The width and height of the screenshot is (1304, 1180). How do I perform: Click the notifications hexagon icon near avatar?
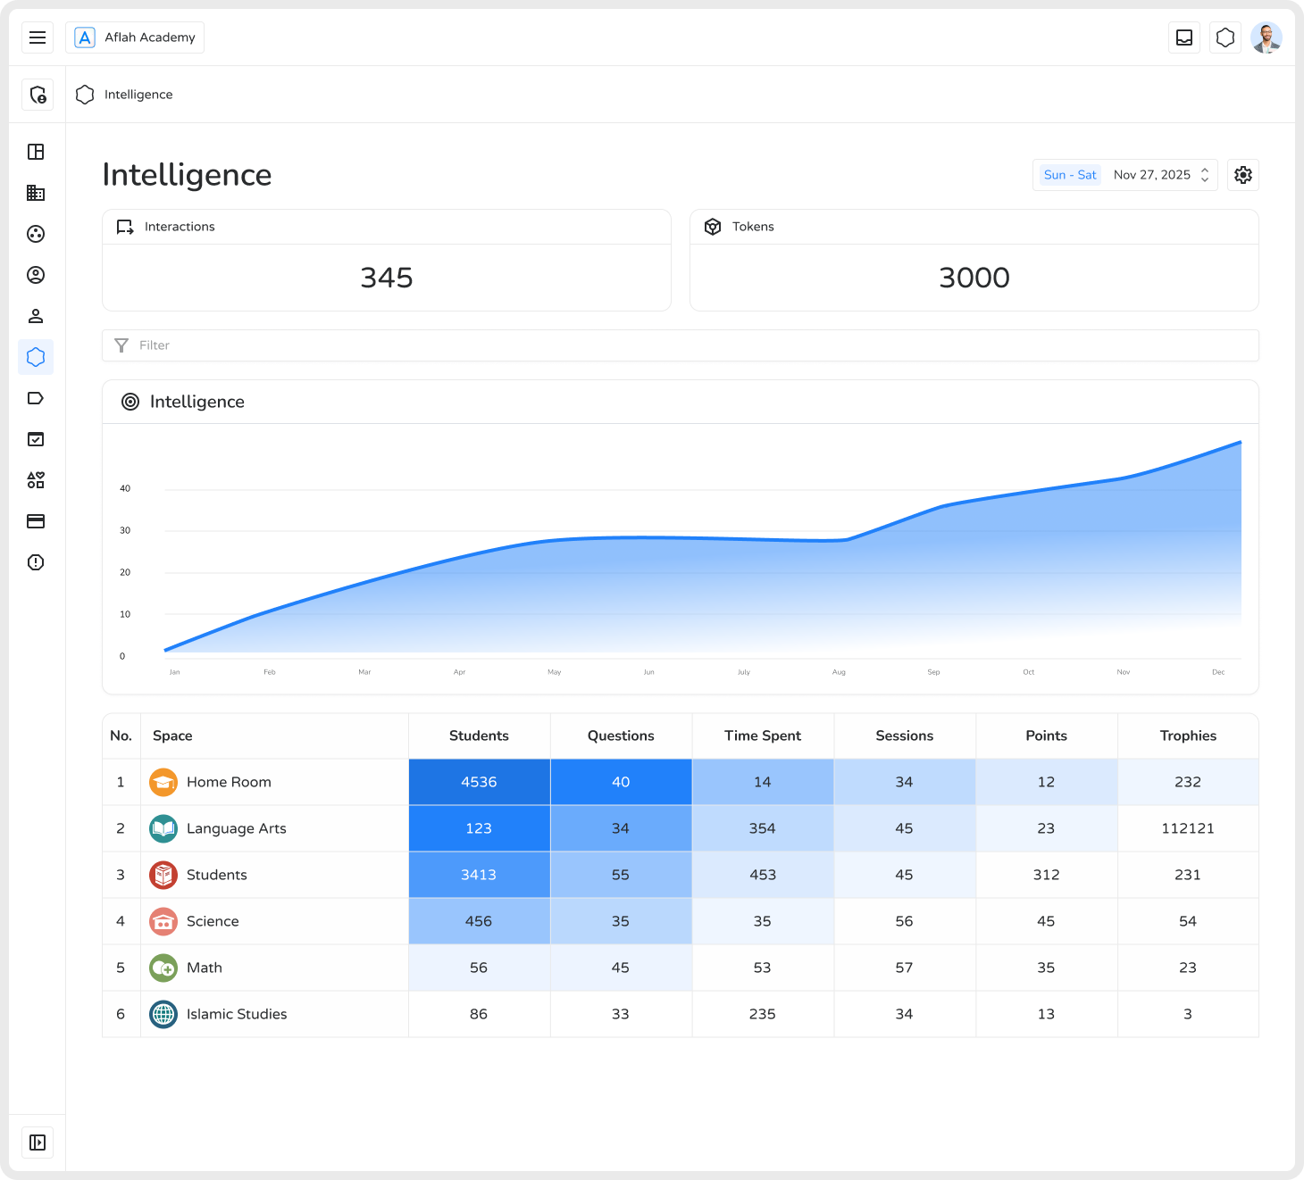point(1225,37)
